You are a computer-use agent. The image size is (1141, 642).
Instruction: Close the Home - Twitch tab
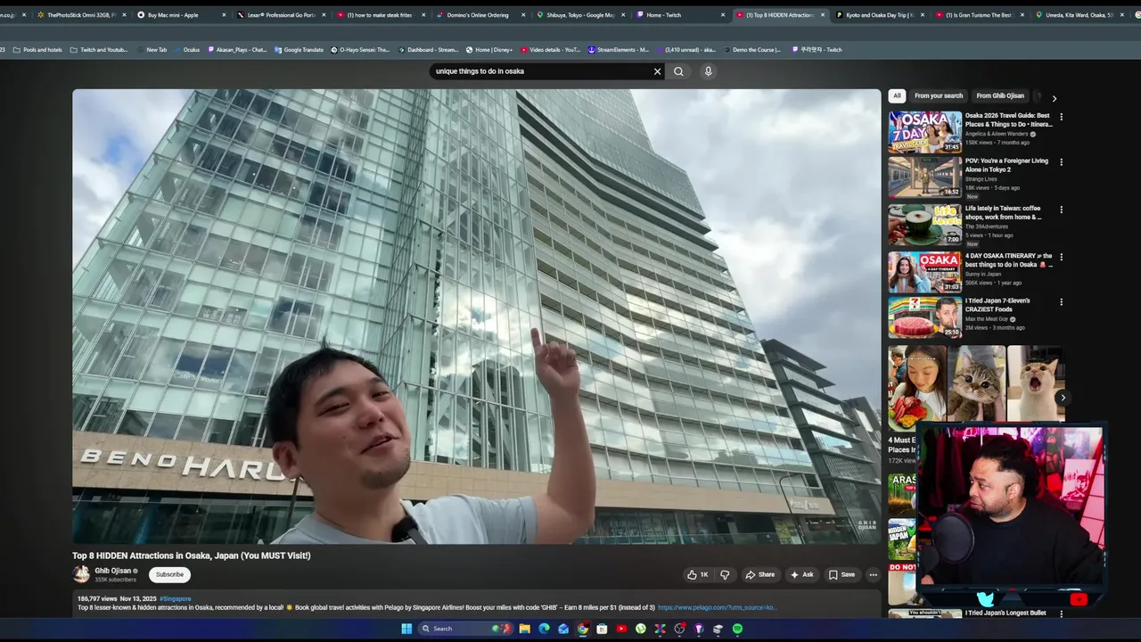tap(723, 15)
